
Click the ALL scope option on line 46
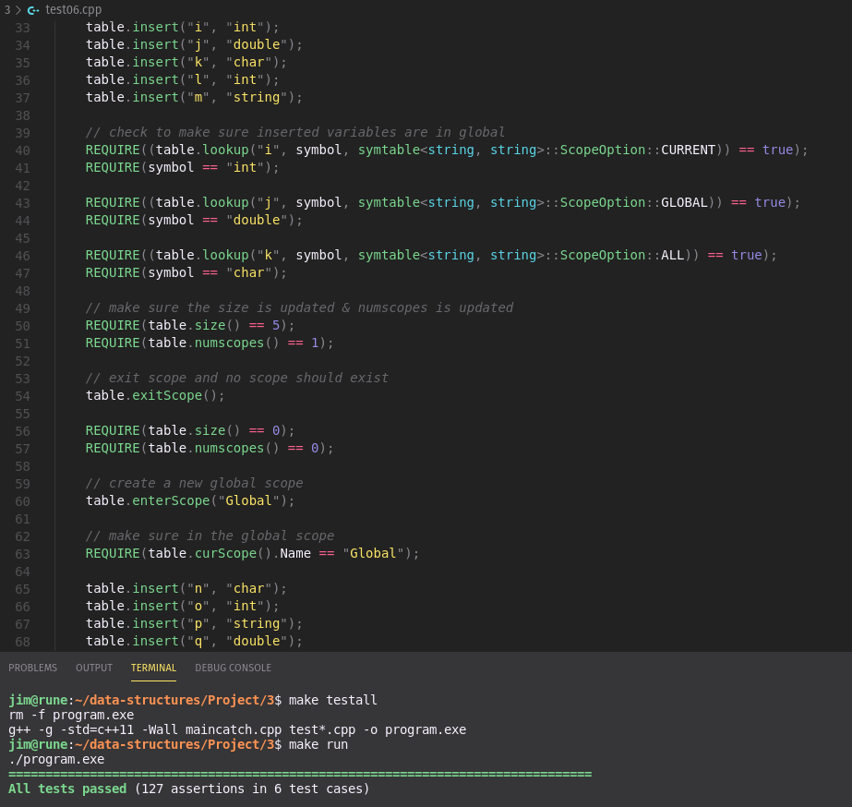pos(672,255)
